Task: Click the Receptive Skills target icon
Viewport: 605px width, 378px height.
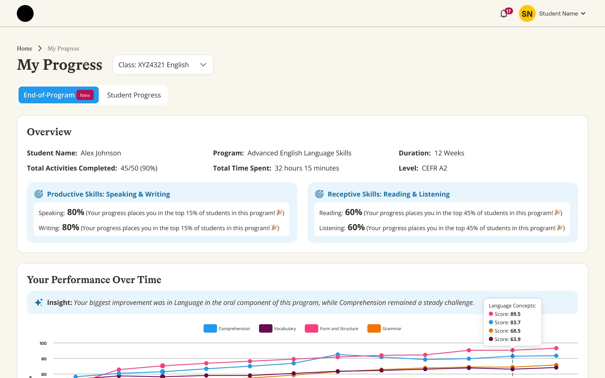Action: pyautogui.click(x=319, y=194)
